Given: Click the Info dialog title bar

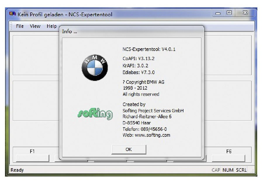Looking at the screenshot, I should 131,31.
